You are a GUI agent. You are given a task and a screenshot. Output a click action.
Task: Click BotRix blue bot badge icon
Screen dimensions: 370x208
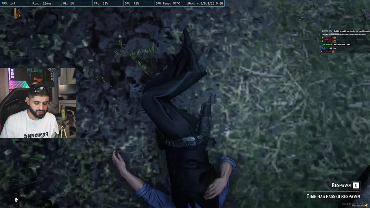(323, 44)
